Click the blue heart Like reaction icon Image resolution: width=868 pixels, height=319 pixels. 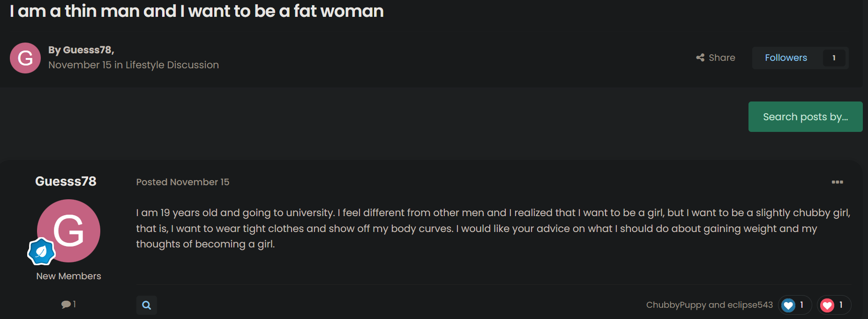click(788, 305)
